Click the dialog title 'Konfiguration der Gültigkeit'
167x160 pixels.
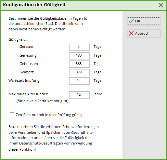point(34,5)
